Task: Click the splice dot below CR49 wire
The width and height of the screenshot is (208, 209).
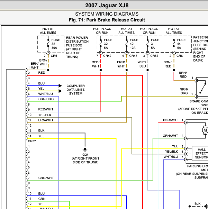Action: click(x=101, y=70)
